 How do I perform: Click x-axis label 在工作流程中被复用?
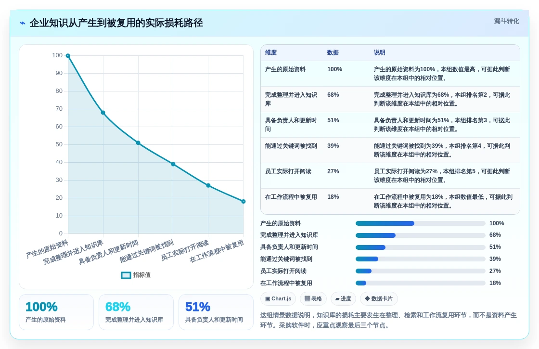[x=217, y=251]
